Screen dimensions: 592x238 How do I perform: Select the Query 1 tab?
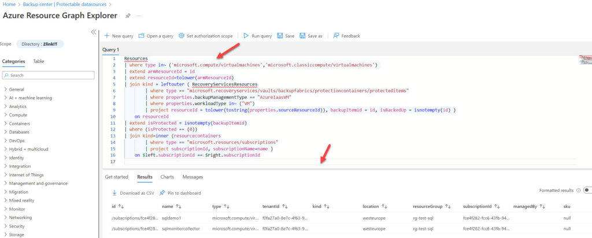110,50
